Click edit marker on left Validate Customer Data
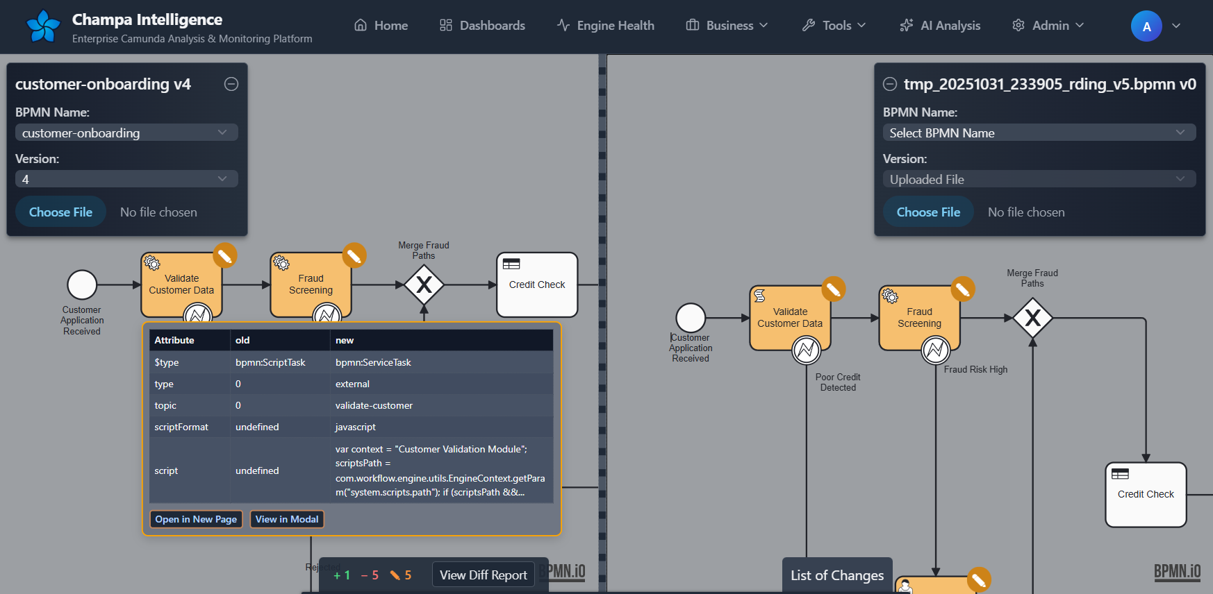The image size is (1213, 594). (224, 255)
